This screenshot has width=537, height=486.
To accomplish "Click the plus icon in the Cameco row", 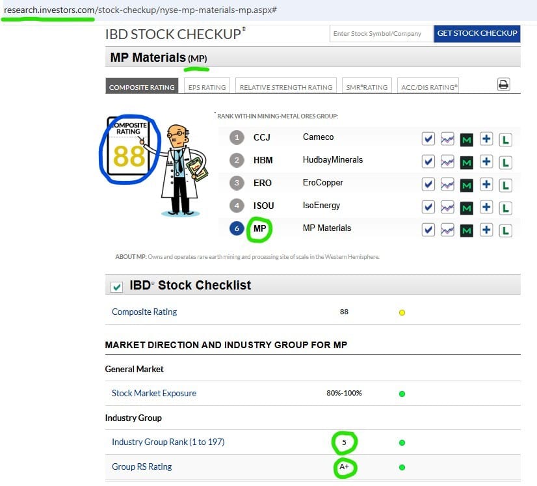I will (486, 139).
